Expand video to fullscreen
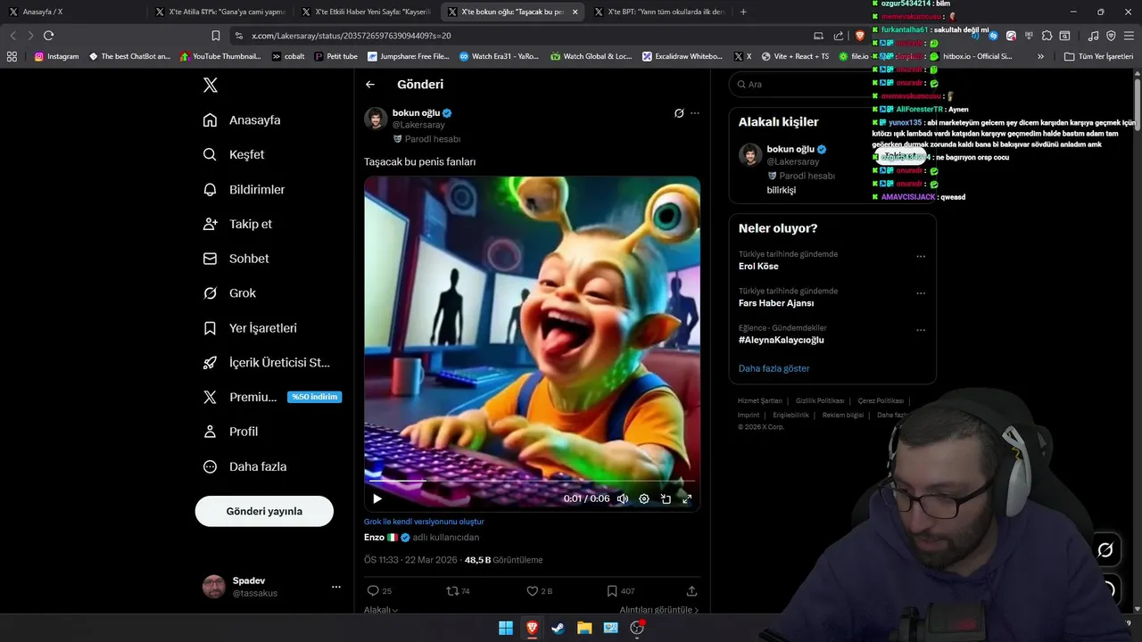 (687, 499)
